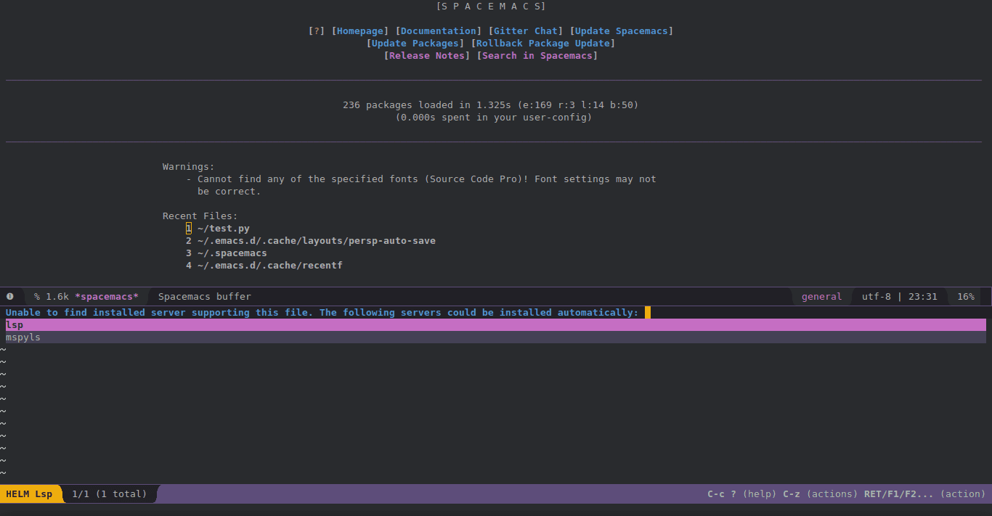The image size is (992, 516).
Task: Click Search in Spacemacs
Action: pos(537,56)
